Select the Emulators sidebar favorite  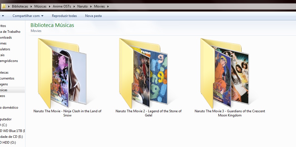coord(5,49)
